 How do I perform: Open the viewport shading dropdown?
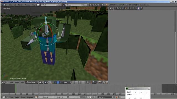click(41, 82)
